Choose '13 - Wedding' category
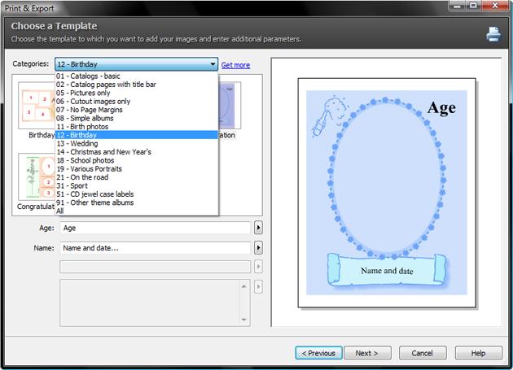Screen dimensions: 513x370 [137, 143]
